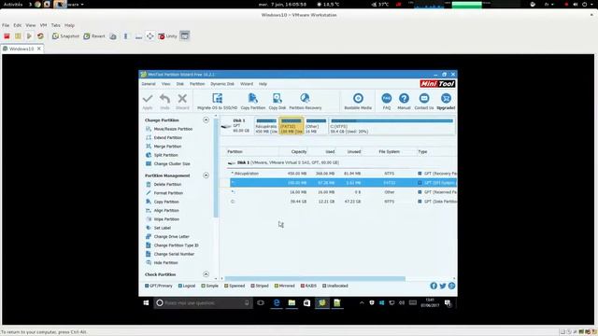This screenshot has height=336, width=598.
Task: Open Microsoft Edge on the taskbar
Action: [x=277, y=302]
